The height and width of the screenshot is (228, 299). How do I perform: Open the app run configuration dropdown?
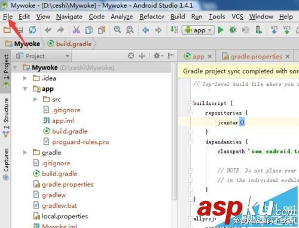click(x=198, y=30)
